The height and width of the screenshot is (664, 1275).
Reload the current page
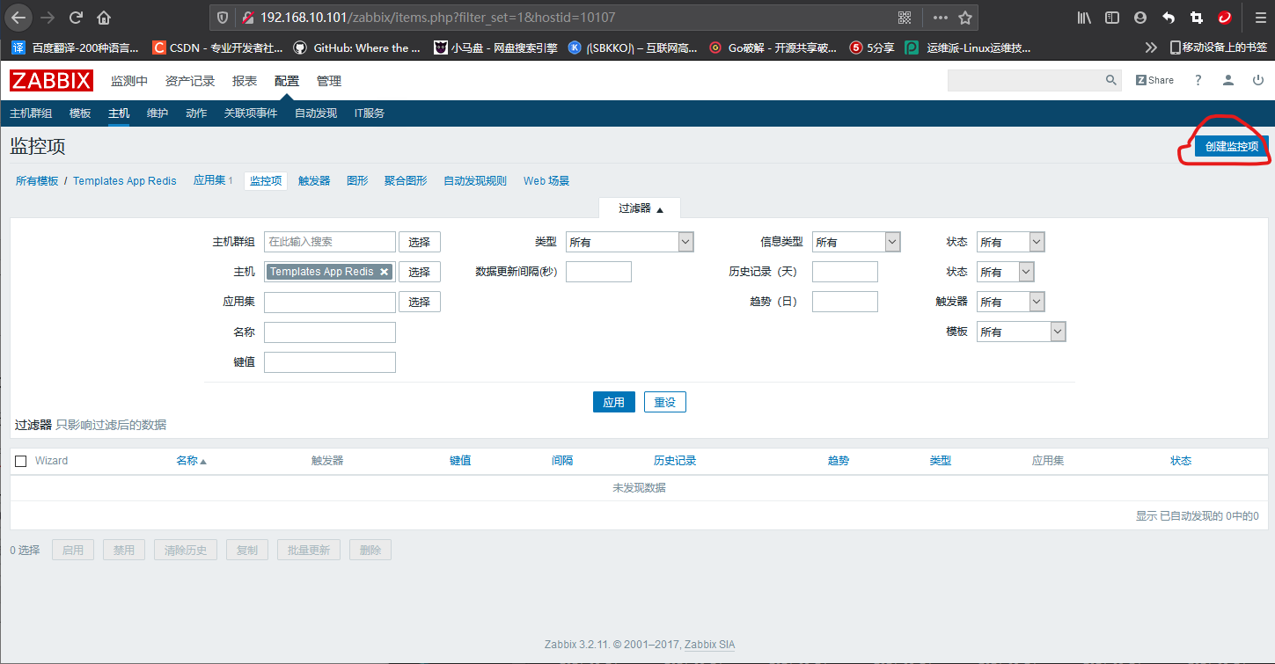pos(77,18)
